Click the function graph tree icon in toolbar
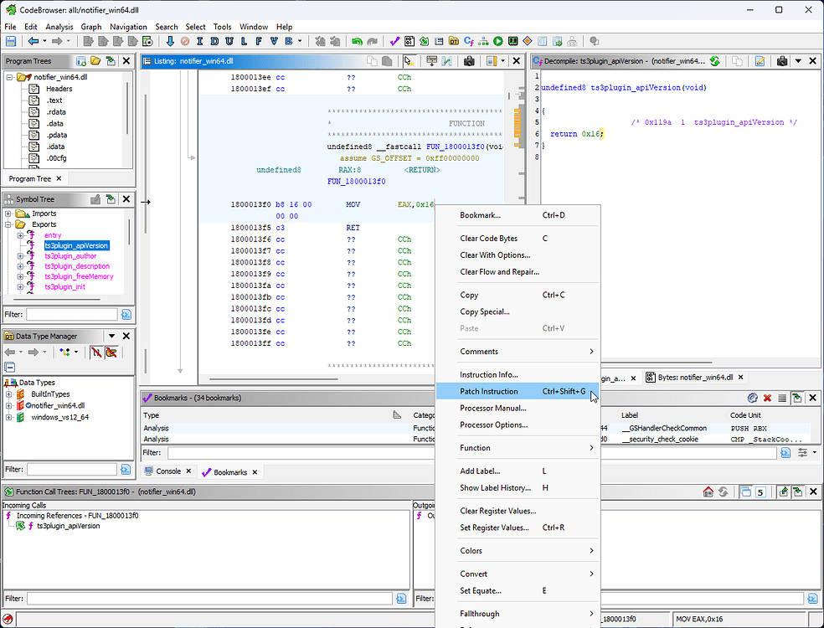Image resolution: width=824 pixels, height=628 pixels. point(483,41)
